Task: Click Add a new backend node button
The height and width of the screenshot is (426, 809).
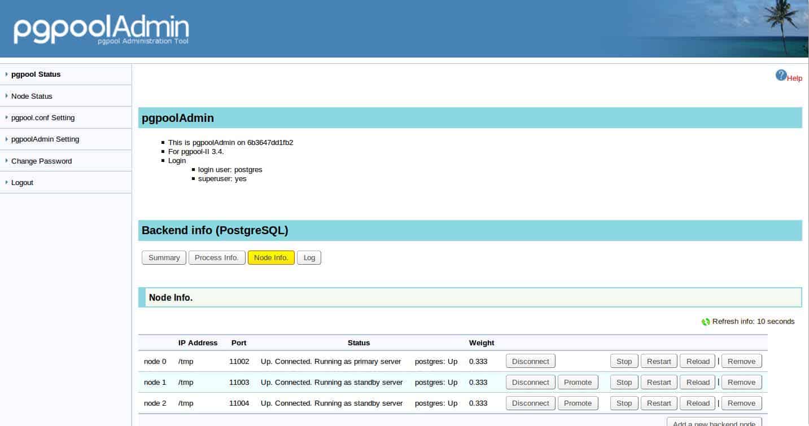Action: (x=714, y=422)
